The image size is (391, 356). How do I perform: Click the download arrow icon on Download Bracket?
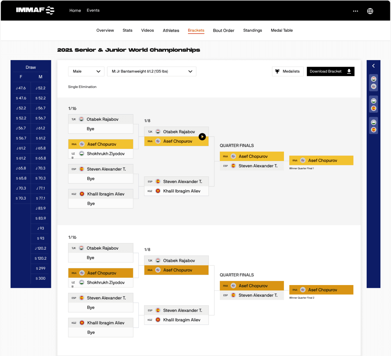pos(349,71)
